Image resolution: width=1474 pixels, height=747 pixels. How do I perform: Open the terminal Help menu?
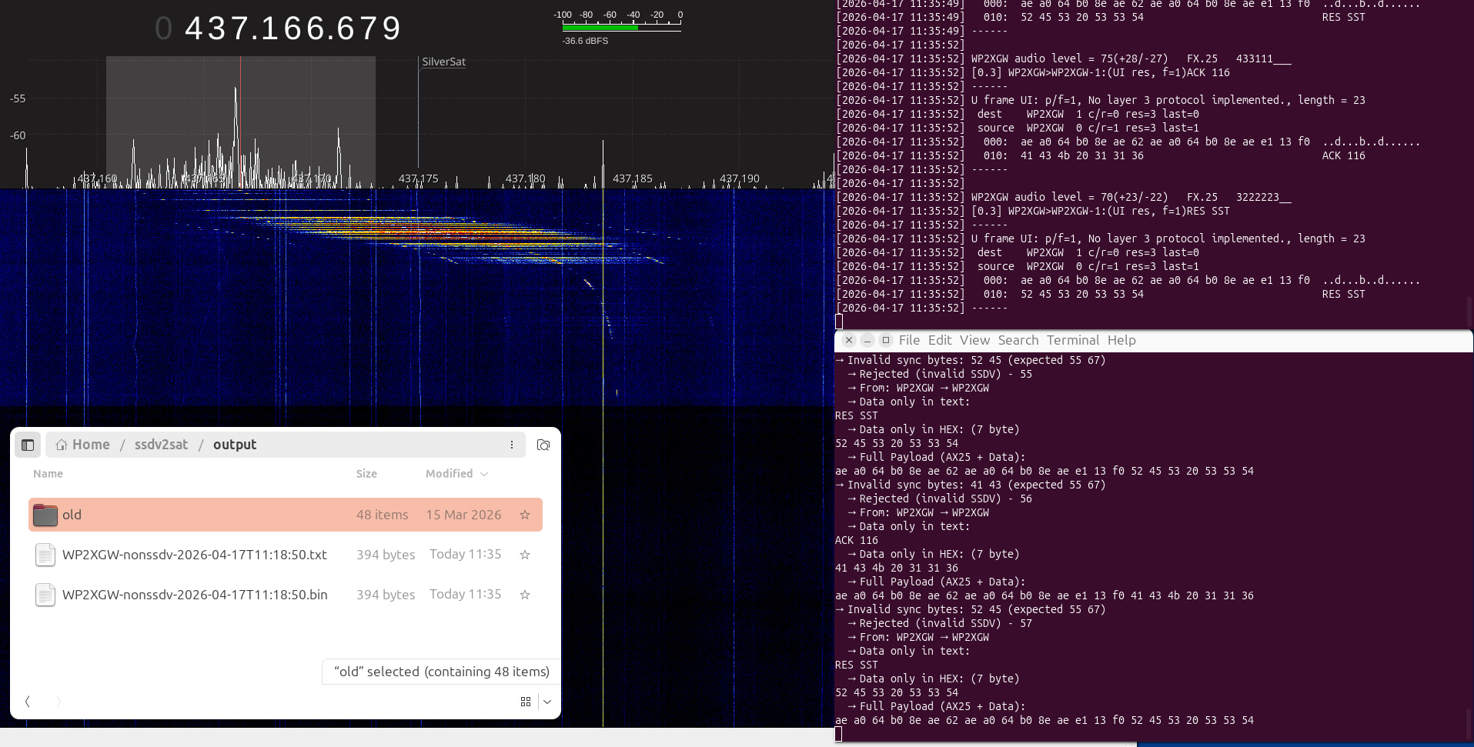pyautogui.click(x=1121, y=340)
